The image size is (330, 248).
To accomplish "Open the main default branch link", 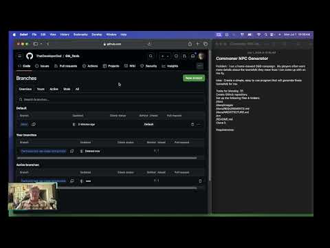I will 24,124.
